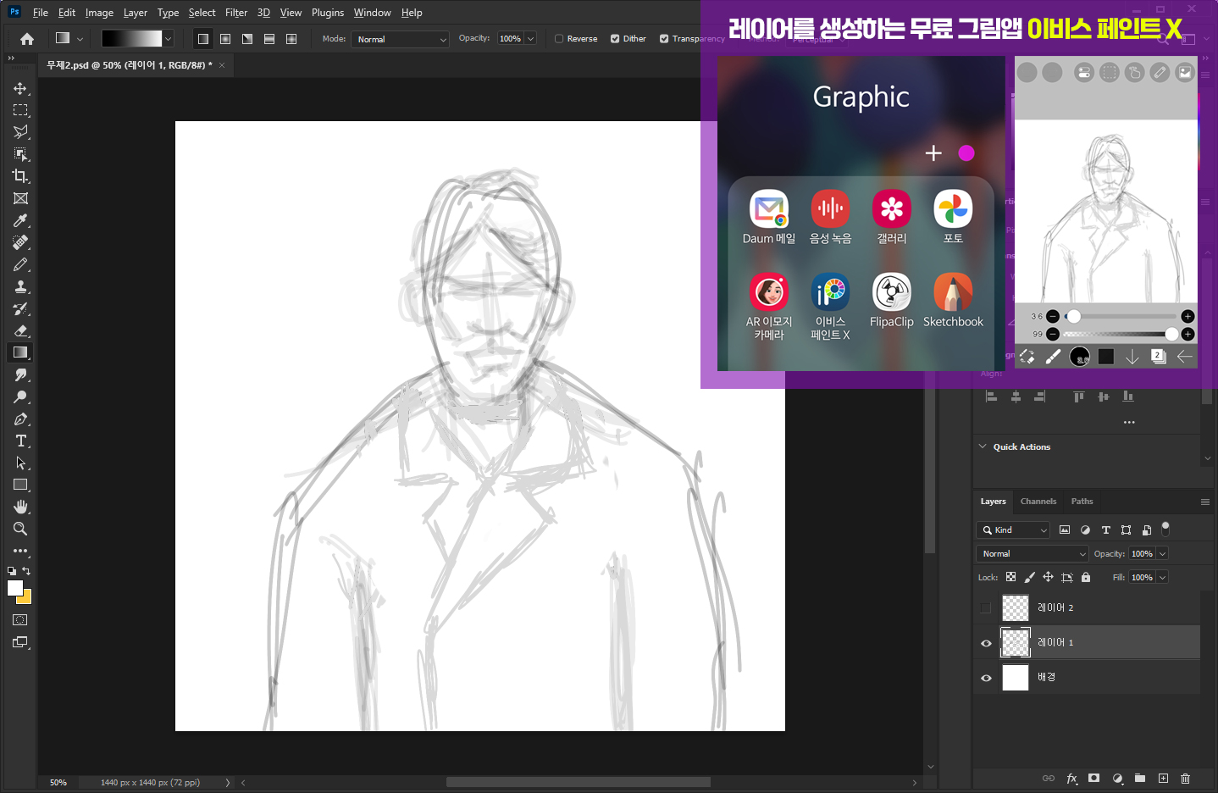The height and width of the screenshot is (793, 1218).
Task: Hide the 배경 layer
Action: click(985, 678)
